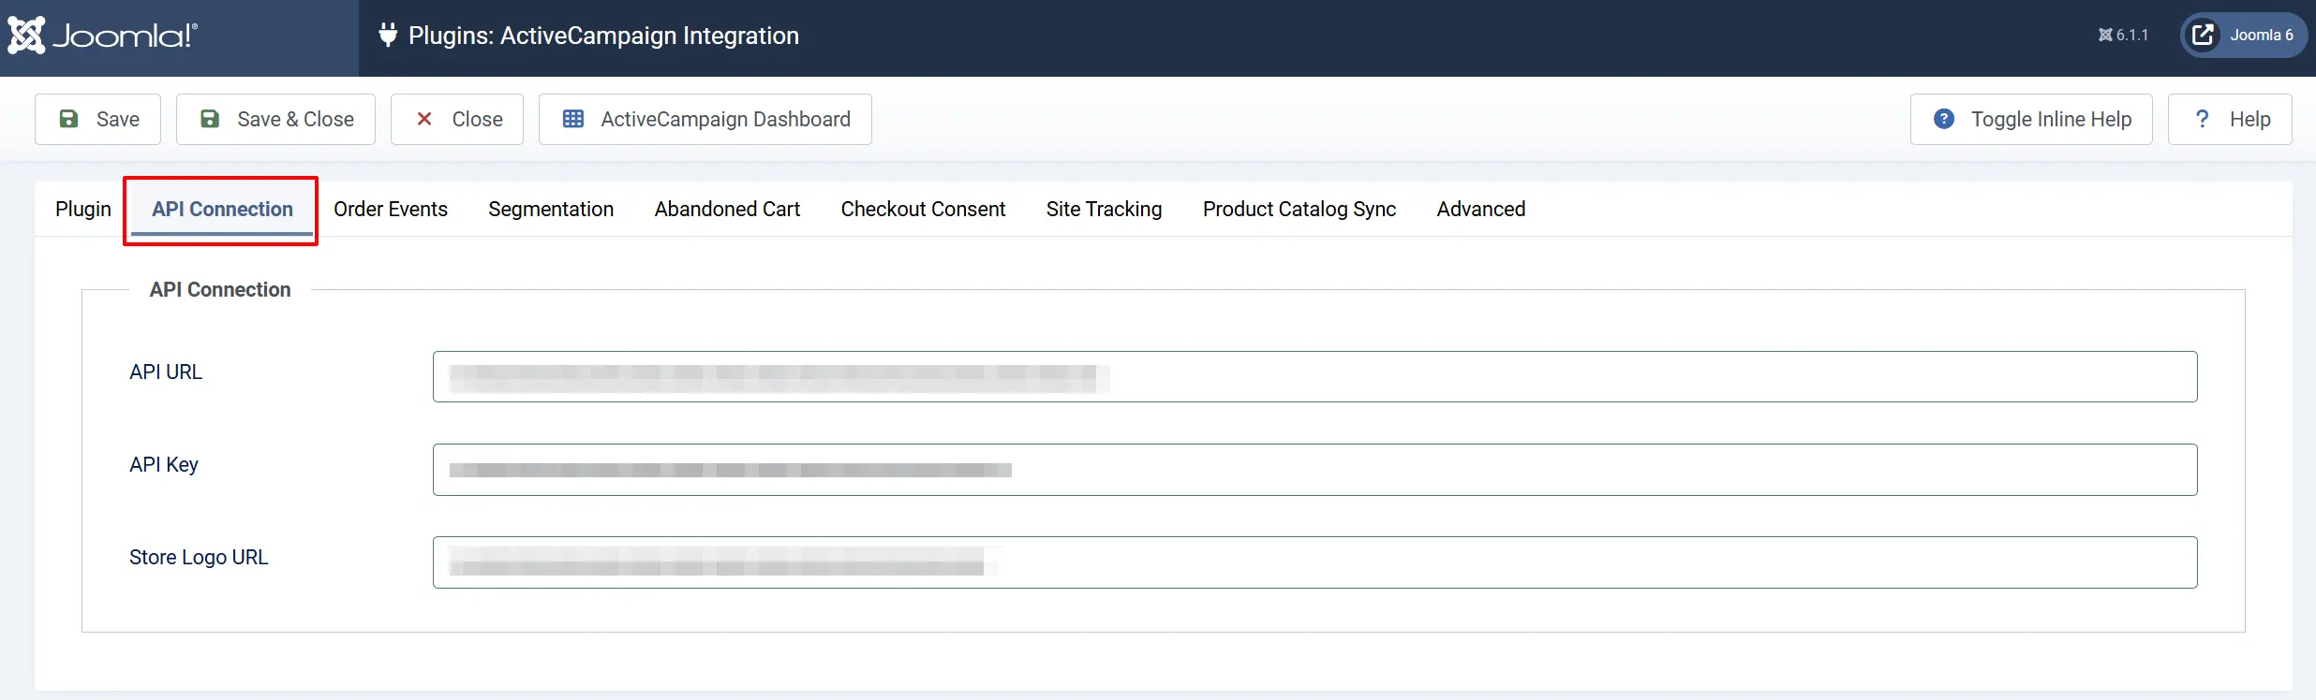2316x700 pixels.
Task: Click the Joomla! logo in header
Action: tap(103, 36)
